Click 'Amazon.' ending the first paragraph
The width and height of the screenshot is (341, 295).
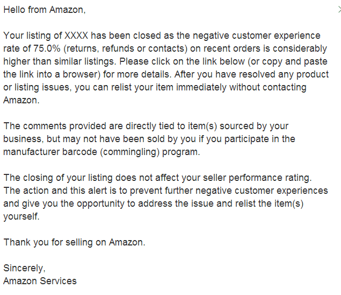coord(21,100)
